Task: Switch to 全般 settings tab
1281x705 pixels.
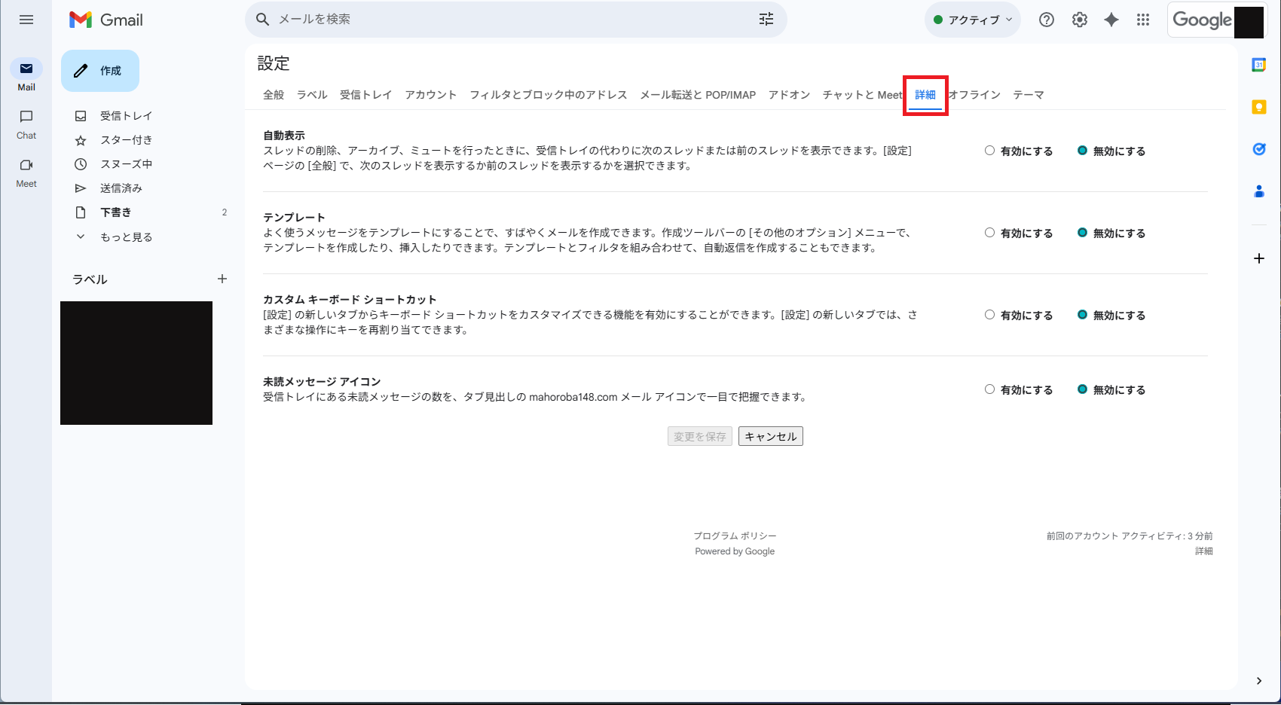Action: (274, 95)
